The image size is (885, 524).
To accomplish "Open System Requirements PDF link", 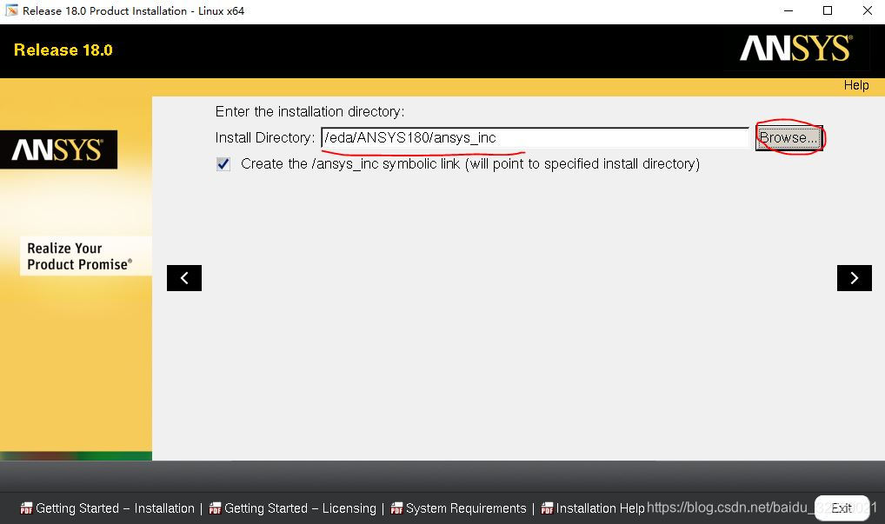I will tap(466, 508).
